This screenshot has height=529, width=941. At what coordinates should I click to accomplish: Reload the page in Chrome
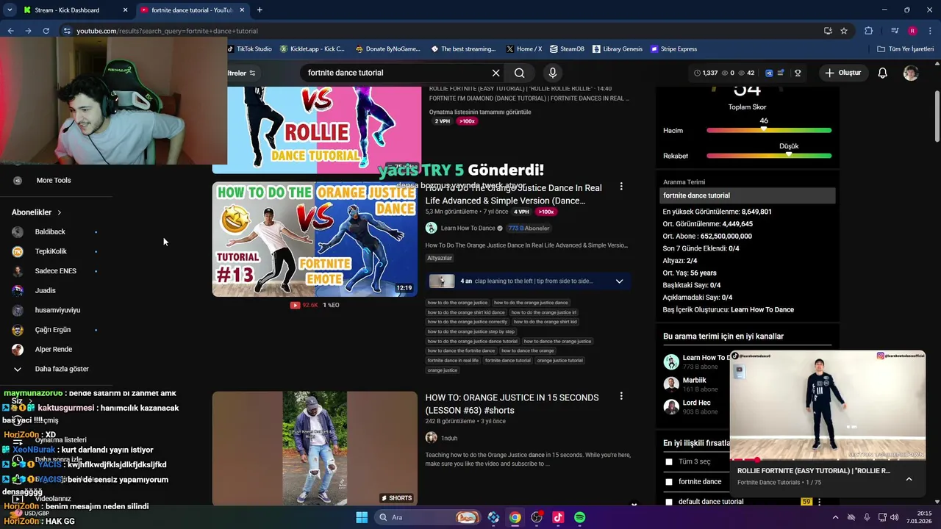coord(46,31)
